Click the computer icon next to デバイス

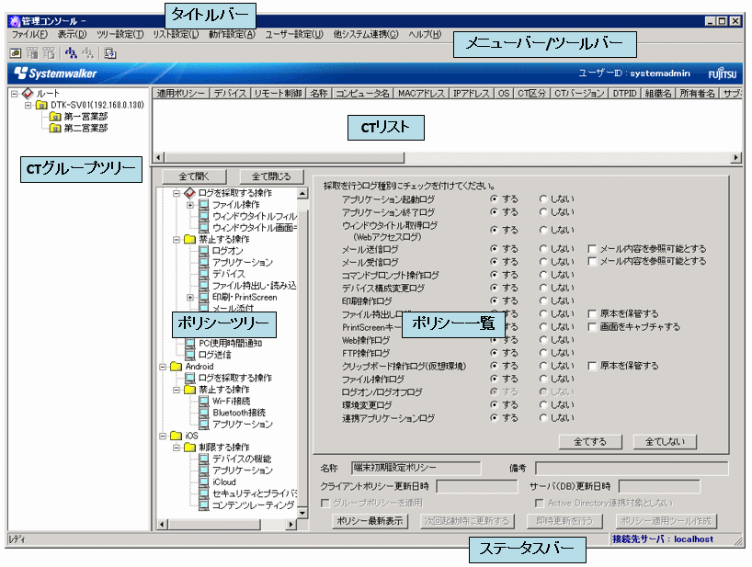click(204, 274)
